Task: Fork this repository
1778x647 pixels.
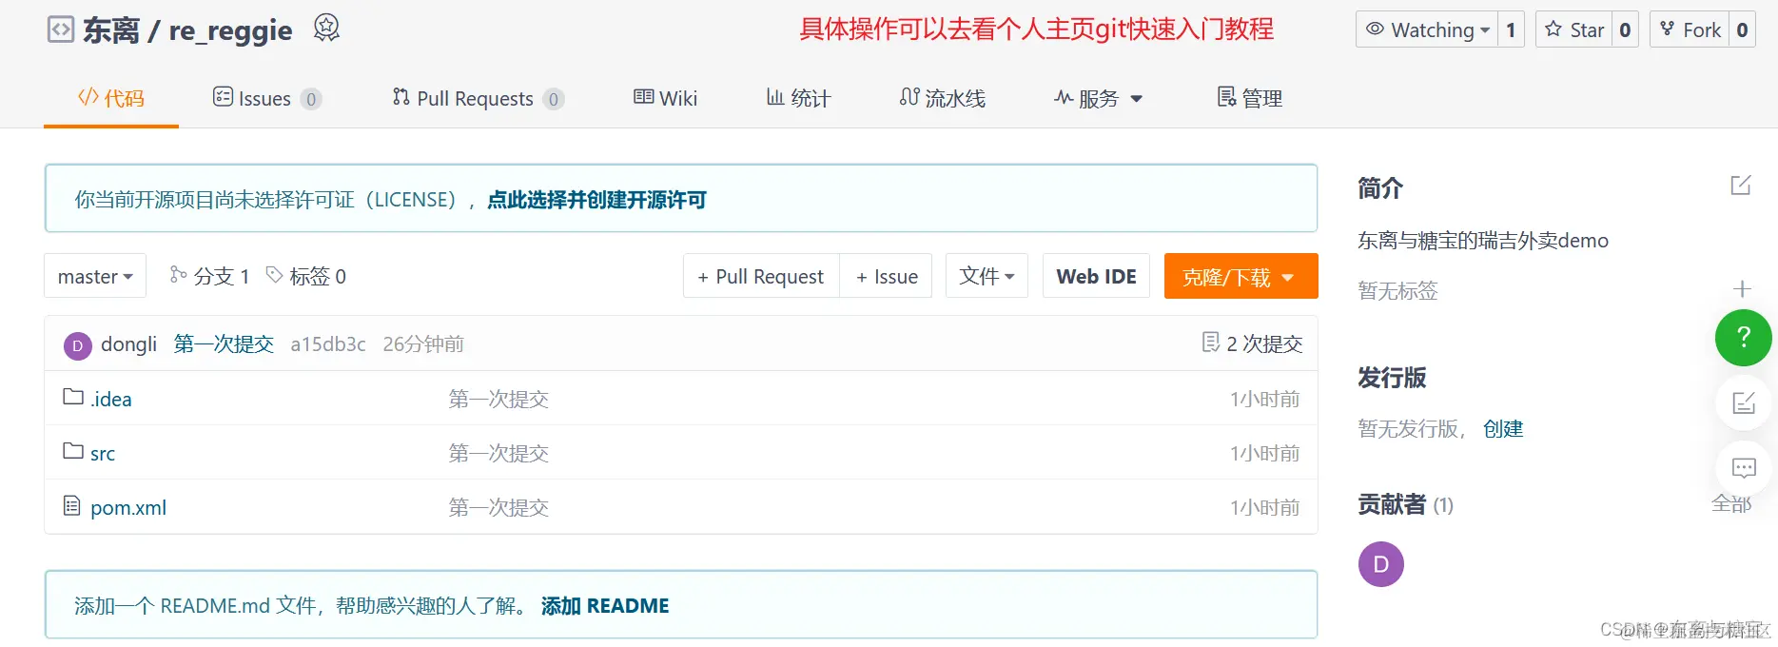Action: 1690,29
